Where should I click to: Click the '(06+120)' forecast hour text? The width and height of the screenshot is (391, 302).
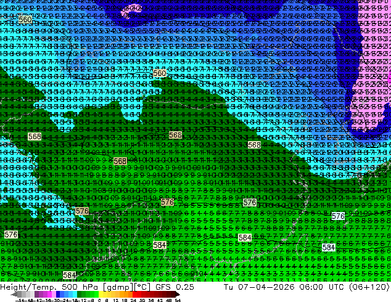(x=369, y=287)
